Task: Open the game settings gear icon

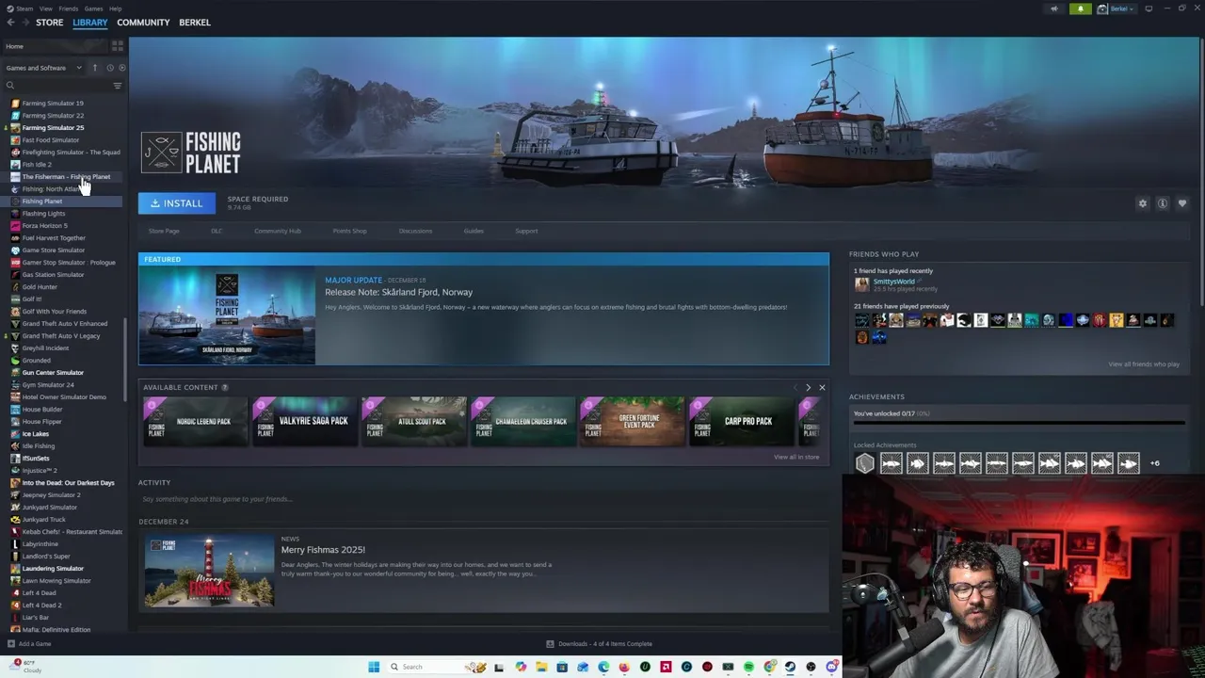Action: (1143, 203)
